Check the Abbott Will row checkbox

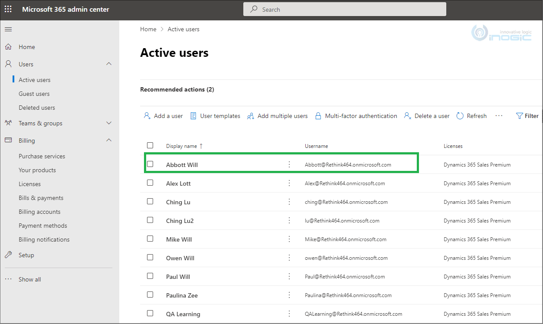[150, 164]
